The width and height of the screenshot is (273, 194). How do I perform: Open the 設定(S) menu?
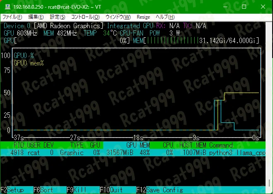(58, 17)
